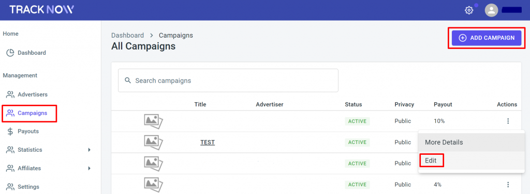
Task: Click the Privacy column header
Action: point(404,104)
